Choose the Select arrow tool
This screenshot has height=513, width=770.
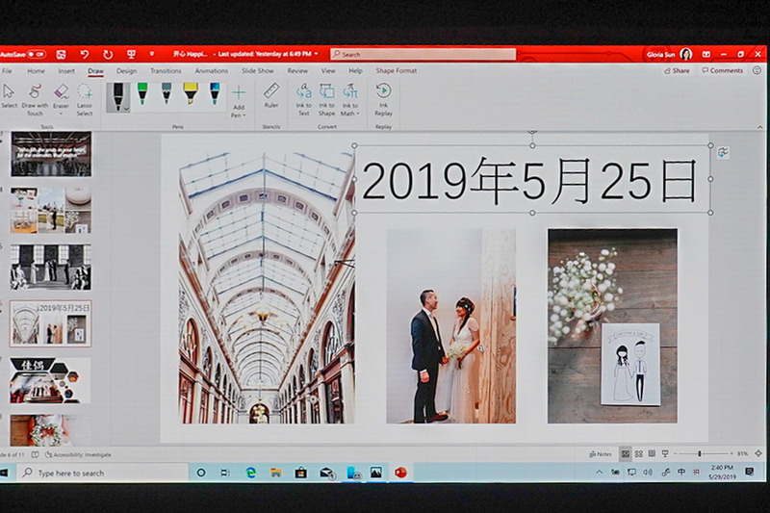tap(9, 95)
